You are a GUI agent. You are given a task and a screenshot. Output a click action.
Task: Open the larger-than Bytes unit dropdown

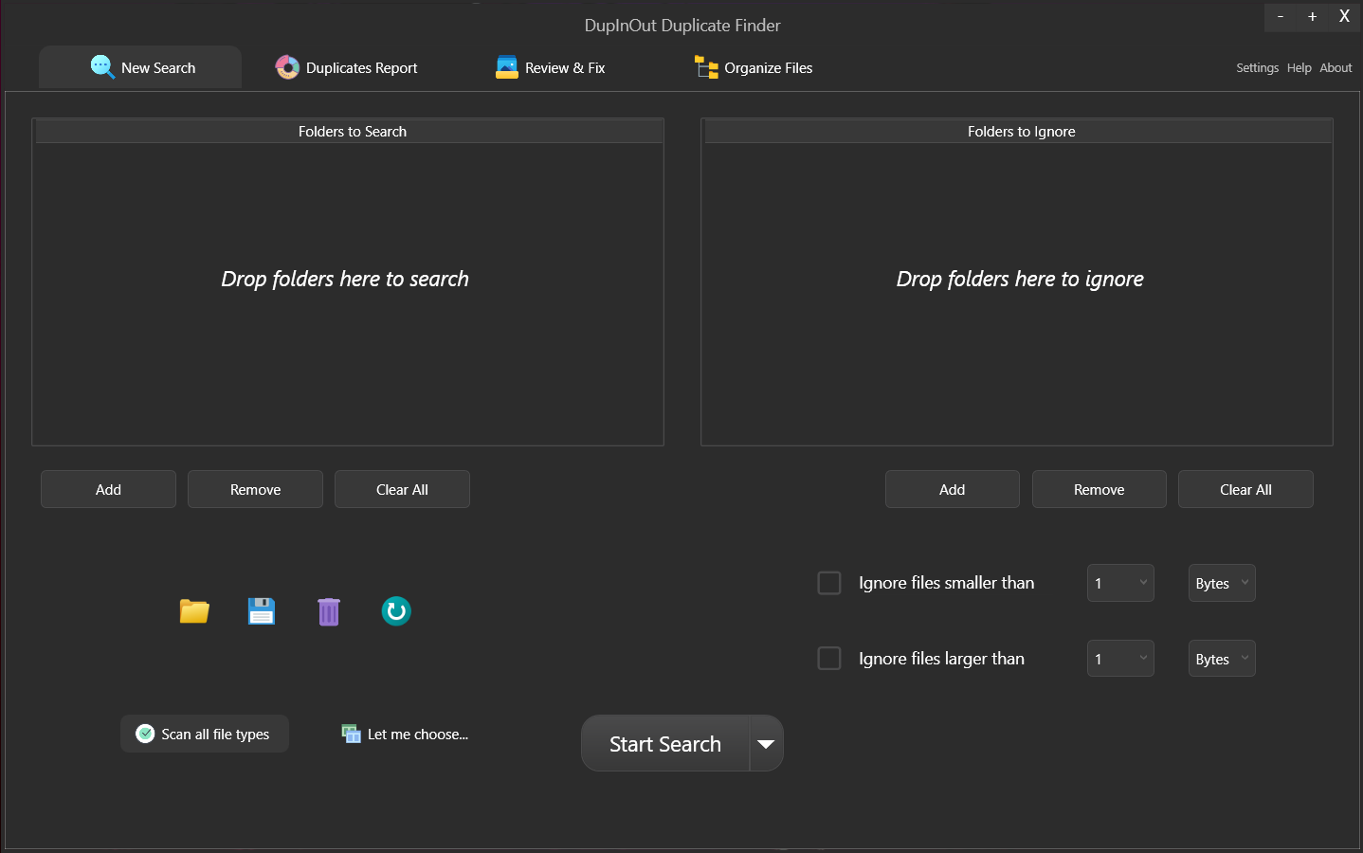(1222, 658)
